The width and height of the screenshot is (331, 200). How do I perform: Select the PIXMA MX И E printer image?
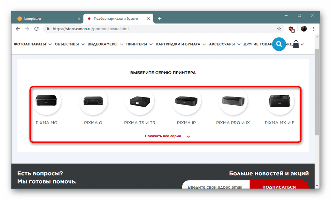pos(280,100)
